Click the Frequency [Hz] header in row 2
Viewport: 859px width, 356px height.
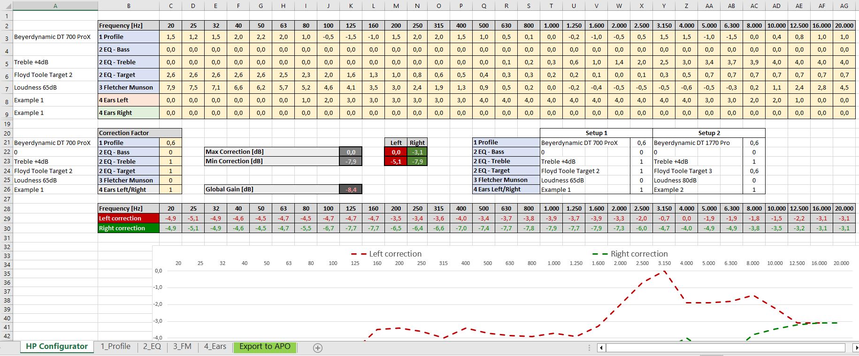(129, 26)
